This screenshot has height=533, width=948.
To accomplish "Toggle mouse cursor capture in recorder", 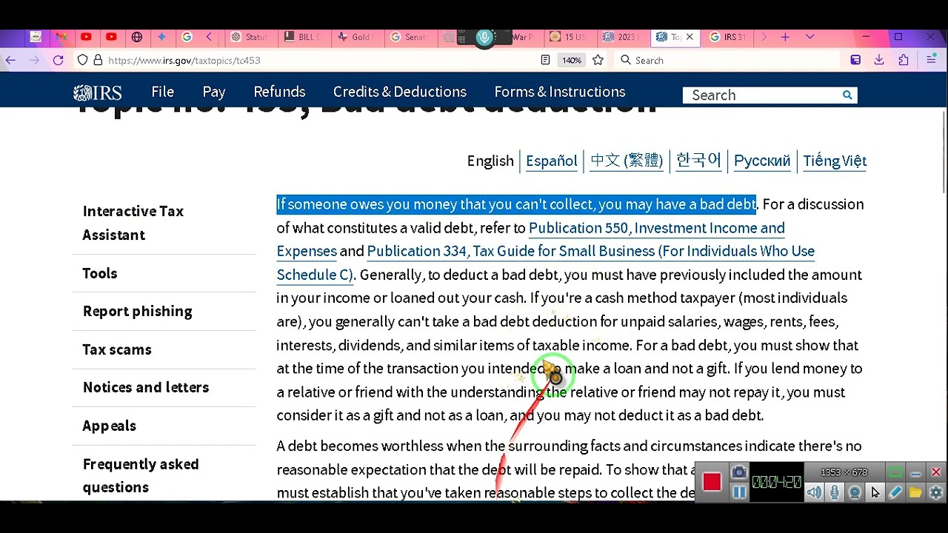I will coord(875,492).
